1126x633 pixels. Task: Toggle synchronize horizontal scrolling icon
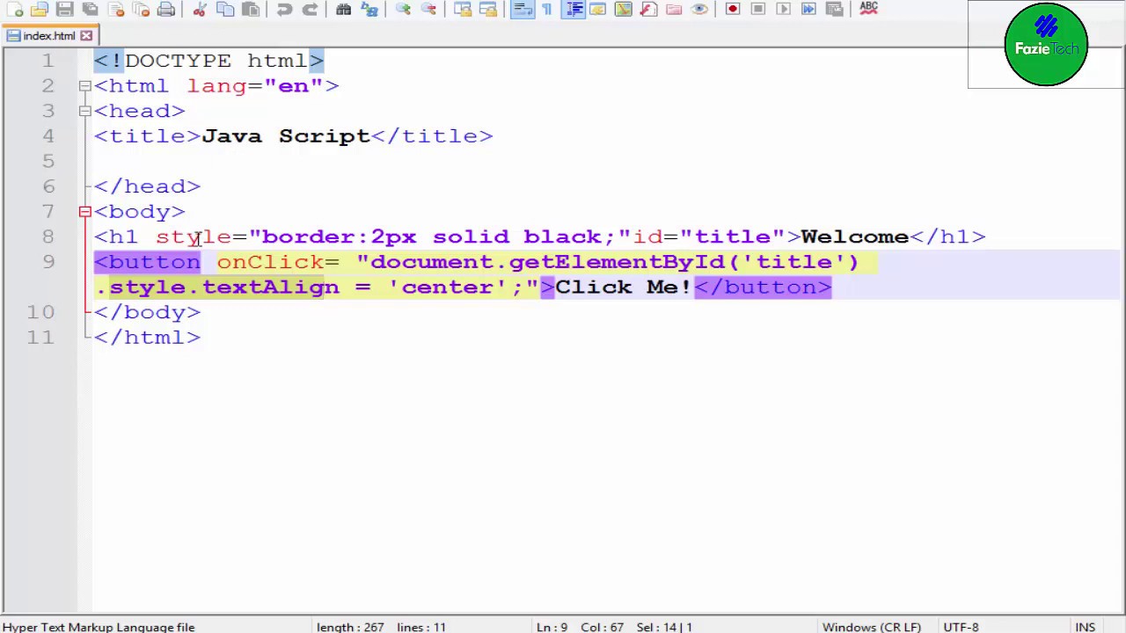pyautogui.click(x=488, y=9)
